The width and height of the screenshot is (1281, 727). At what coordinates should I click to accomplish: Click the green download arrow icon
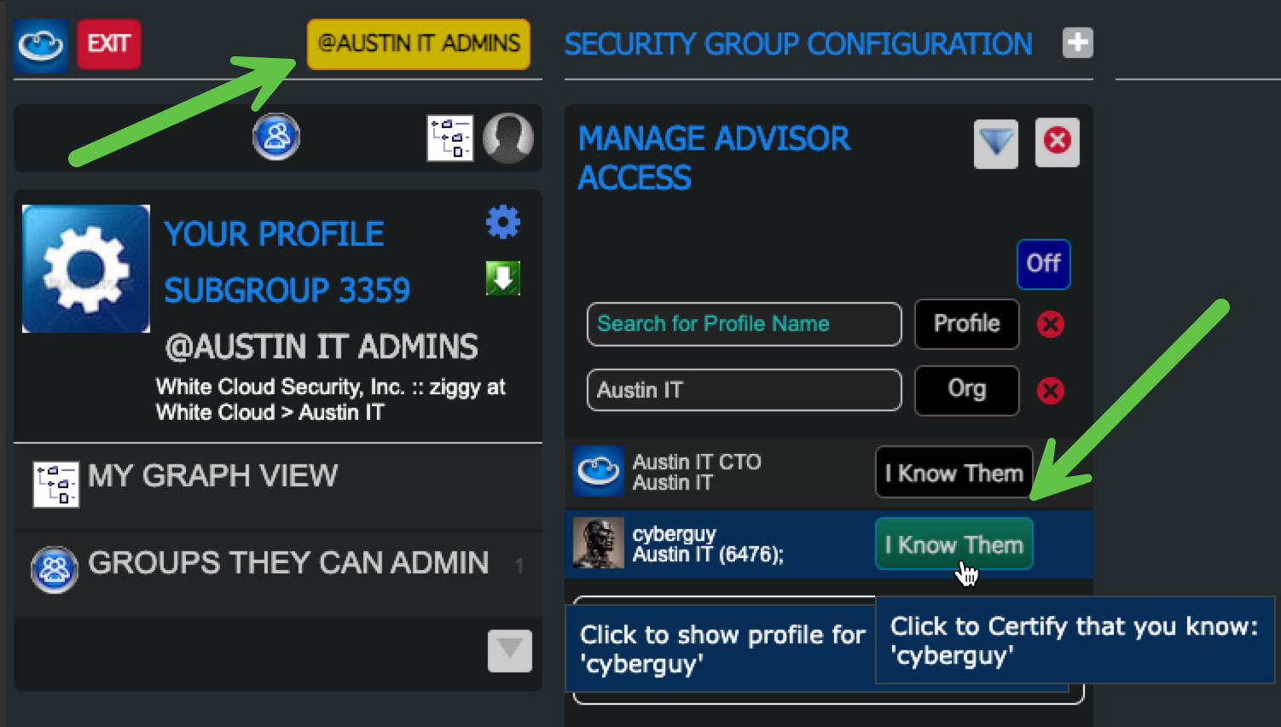pos(503,278)
